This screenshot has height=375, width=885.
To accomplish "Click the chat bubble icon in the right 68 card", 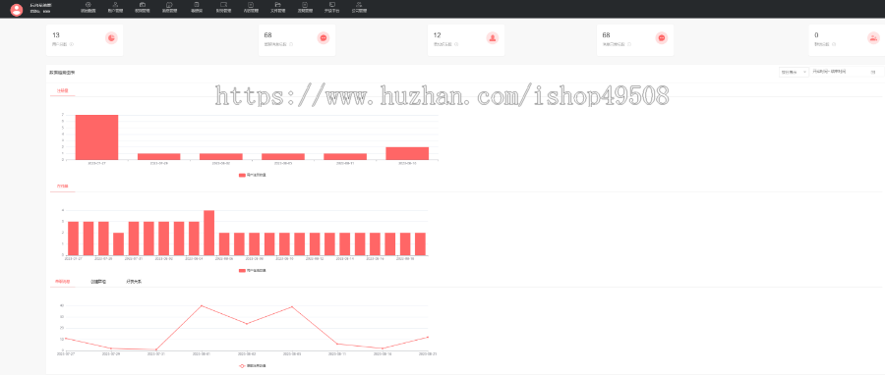I will (x=662, y=37).
